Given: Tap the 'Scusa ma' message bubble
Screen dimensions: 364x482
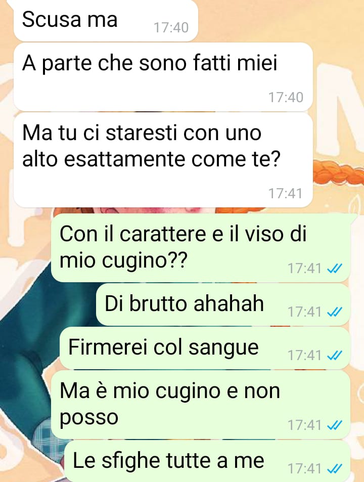Looking at the screenshot, I should [x=106, y=20].
